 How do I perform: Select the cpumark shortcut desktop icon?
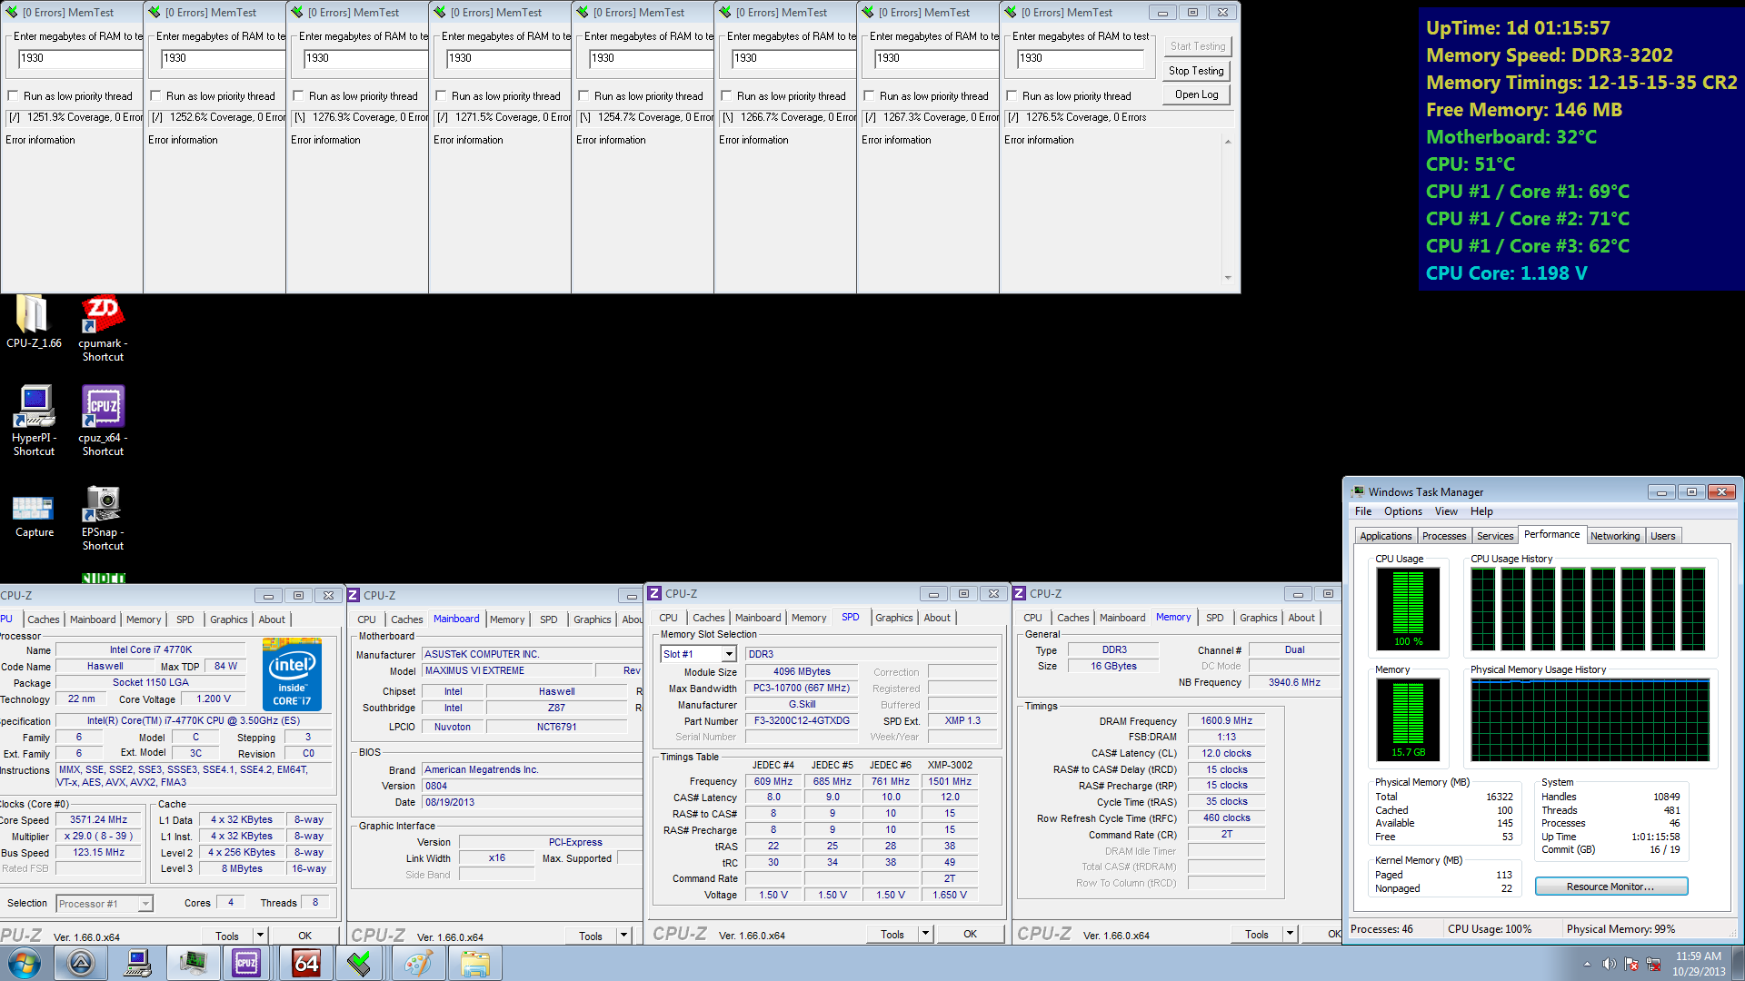point(103,329)
